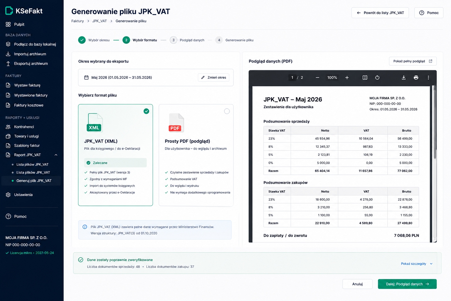This screenshot has height=301, width=451.
Task: Click '7 068,06 PLN' amount
Action: click(x=406, y=235)
